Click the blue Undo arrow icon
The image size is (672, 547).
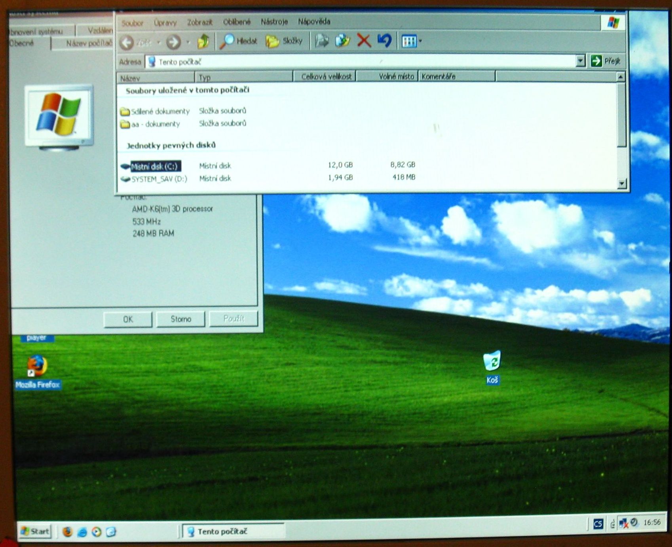384,40
